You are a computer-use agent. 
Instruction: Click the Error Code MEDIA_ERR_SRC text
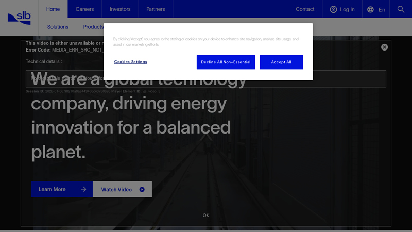64,49
